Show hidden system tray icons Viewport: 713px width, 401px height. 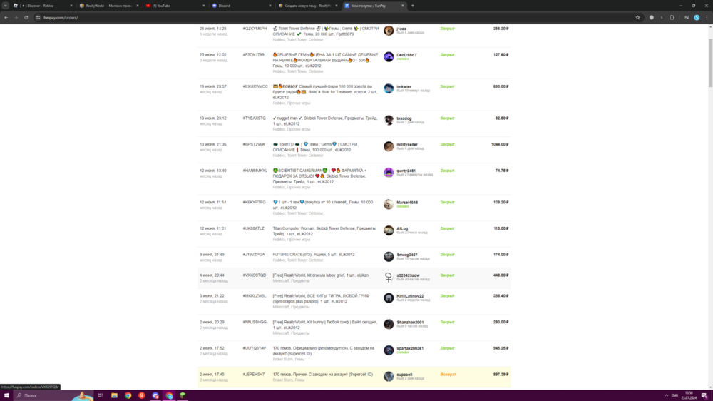(x=666, y=395)
